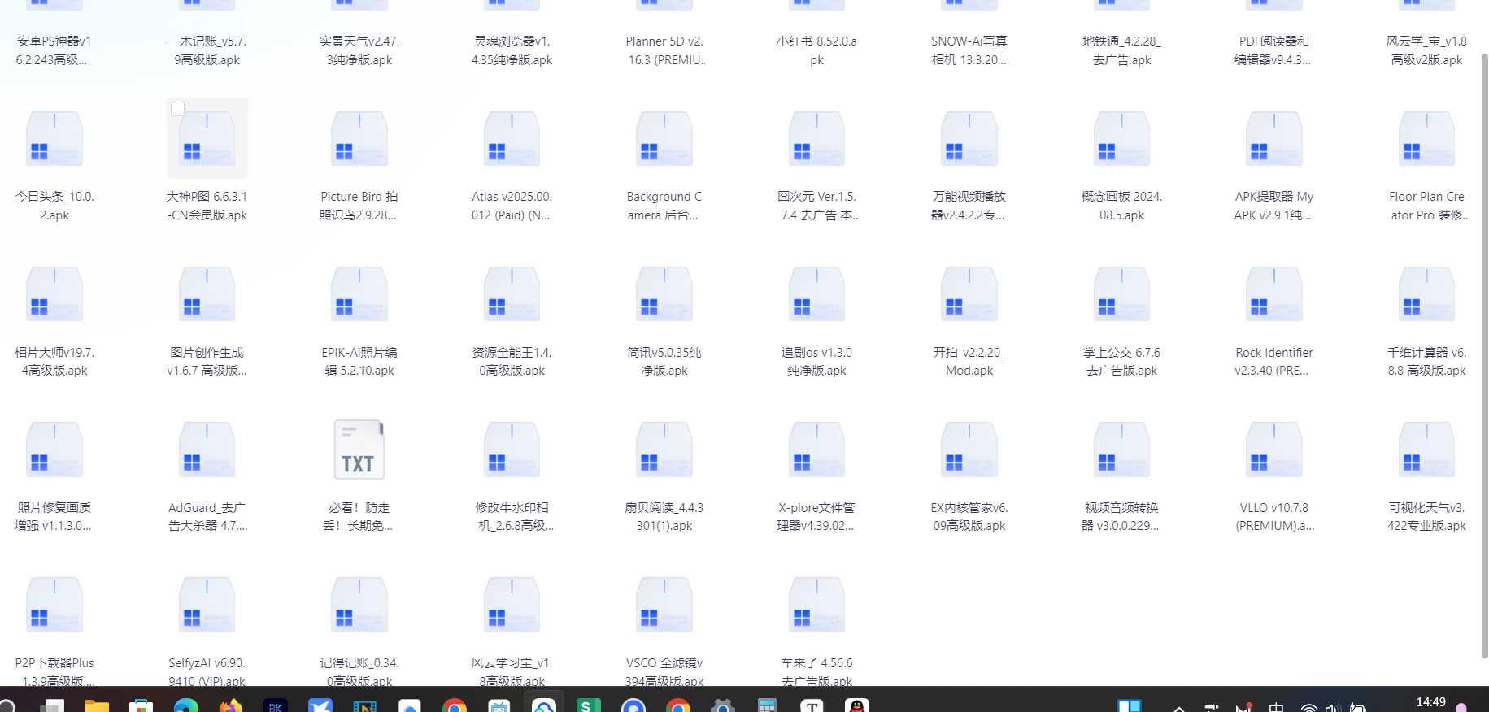1489x712 pixels.
Task: Select the Atlas v2025.00.012 (Paid) file icon
Action: [512, 139]
